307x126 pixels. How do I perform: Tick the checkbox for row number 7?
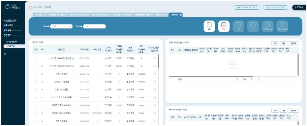point(36,105)
